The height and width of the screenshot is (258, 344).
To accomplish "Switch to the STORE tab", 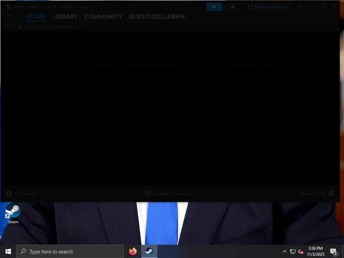I will click(x=36, y=17).
